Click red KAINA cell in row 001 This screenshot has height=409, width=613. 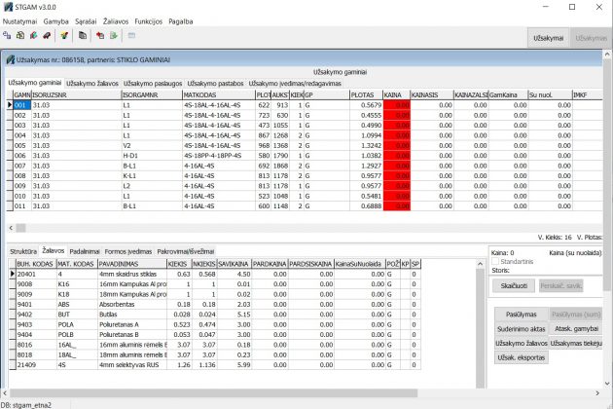coord(396,104)
